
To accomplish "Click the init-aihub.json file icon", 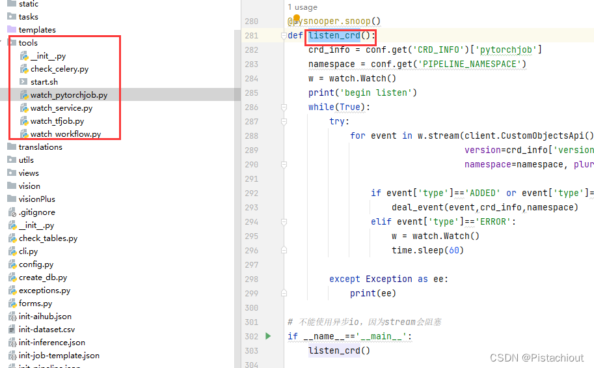I will 12,317.
